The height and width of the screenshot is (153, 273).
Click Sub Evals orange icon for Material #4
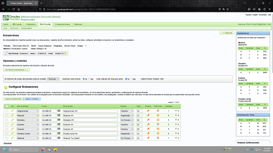(158, 115)
